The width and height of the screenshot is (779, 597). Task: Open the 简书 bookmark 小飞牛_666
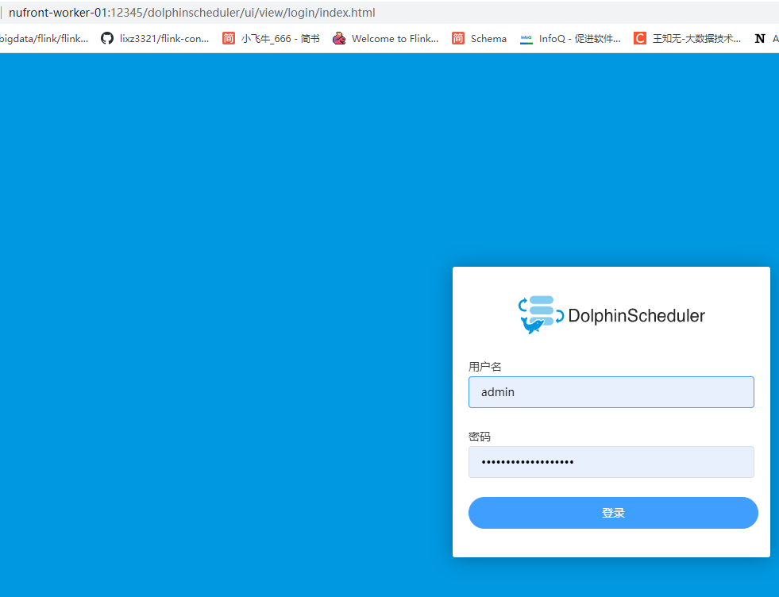270,38
